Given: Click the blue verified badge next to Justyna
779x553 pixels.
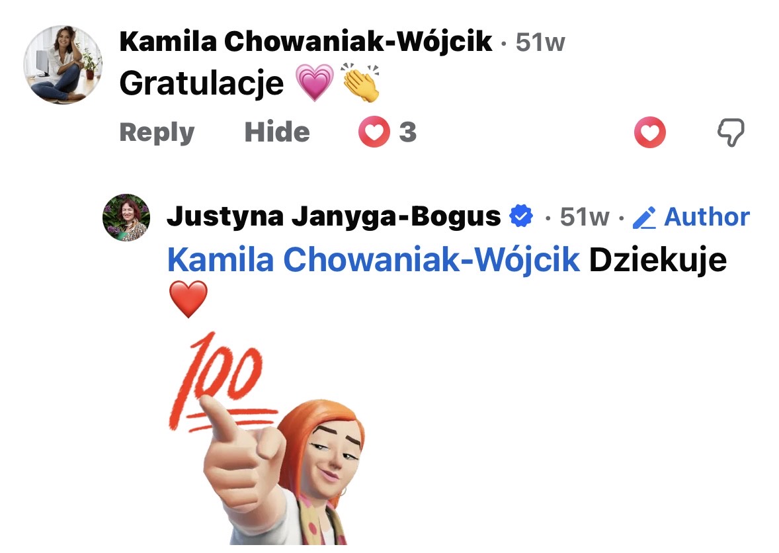Looking at the screenshot, I should [x=521, y=216].
